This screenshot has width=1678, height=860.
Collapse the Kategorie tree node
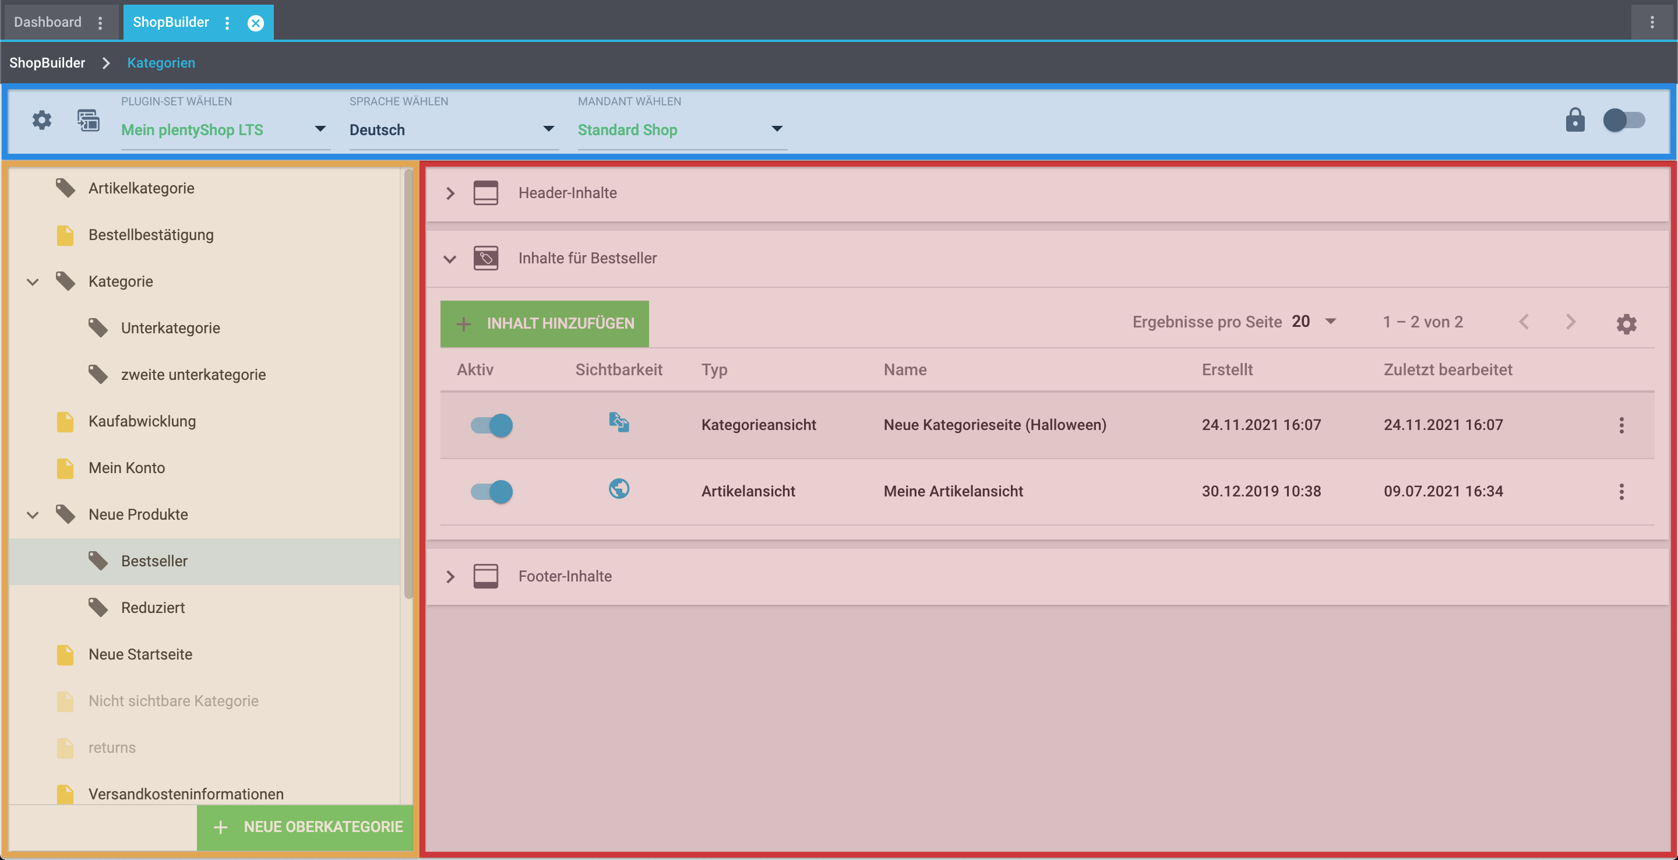(33, 281)
